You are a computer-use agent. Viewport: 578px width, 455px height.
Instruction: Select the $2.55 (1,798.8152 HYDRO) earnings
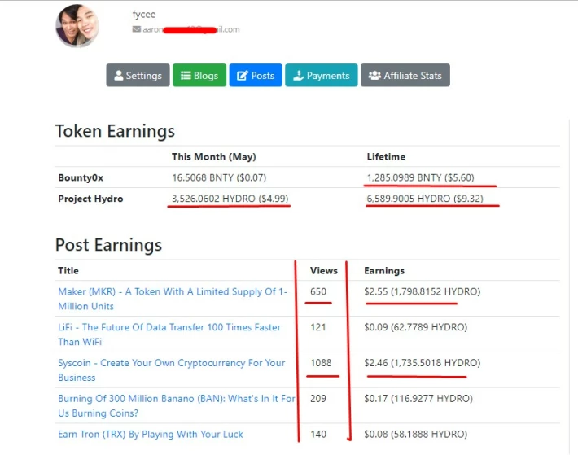[422, 291]
